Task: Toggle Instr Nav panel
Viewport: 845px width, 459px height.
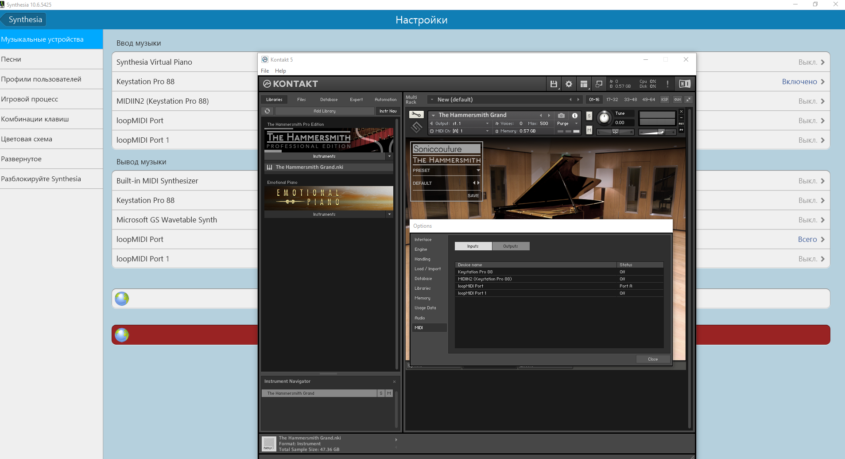Action: (388, 111)
